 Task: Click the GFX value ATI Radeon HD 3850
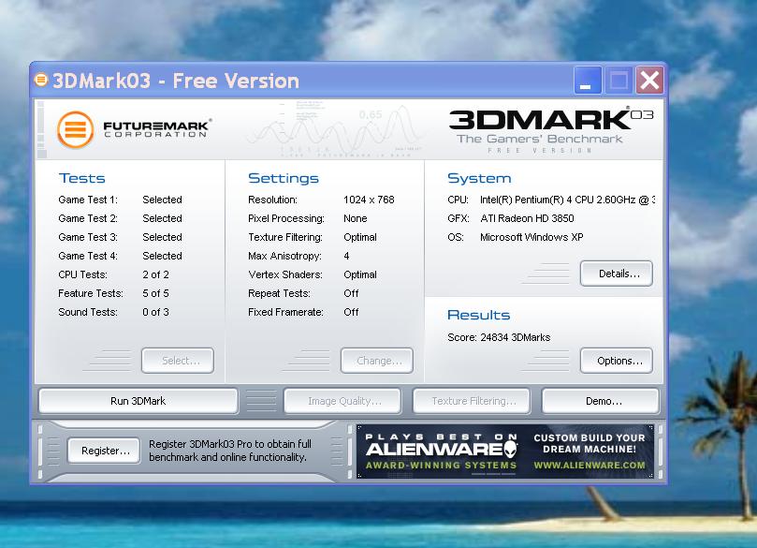click(527, 218)
